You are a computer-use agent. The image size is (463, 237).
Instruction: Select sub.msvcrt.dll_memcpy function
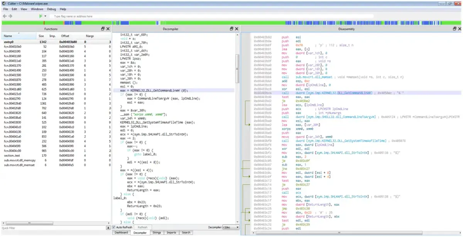(x=56, y=160)
